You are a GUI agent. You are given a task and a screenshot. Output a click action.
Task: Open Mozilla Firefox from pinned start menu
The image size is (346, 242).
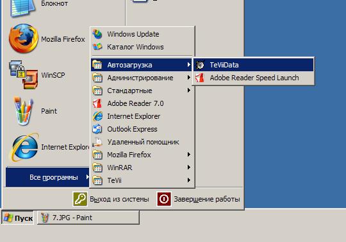point(47,39)
